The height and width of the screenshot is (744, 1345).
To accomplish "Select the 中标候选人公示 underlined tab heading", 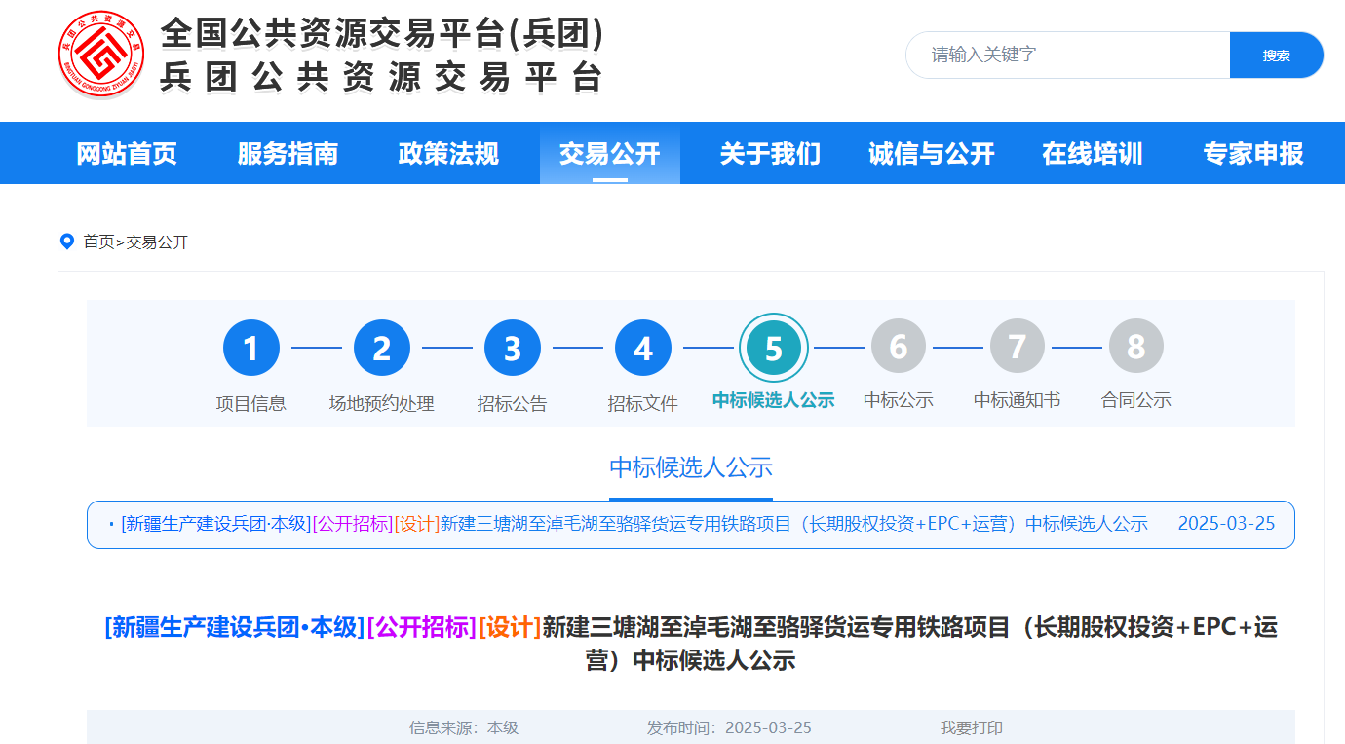I will point(691,467).
